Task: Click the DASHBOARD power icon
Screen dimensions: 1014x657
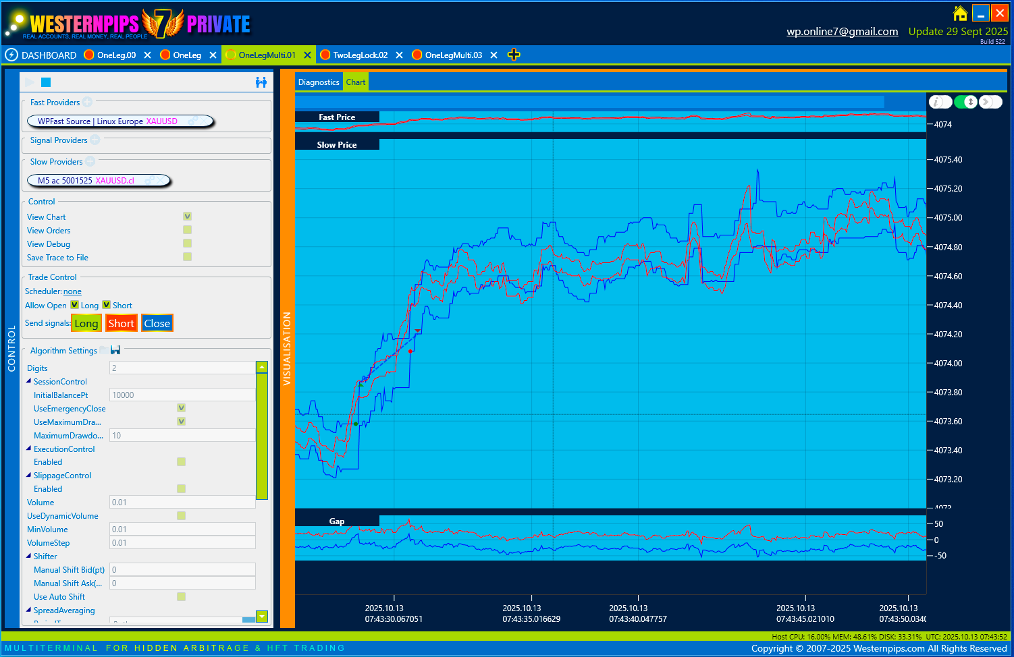Action: click(x=11, y=55)
